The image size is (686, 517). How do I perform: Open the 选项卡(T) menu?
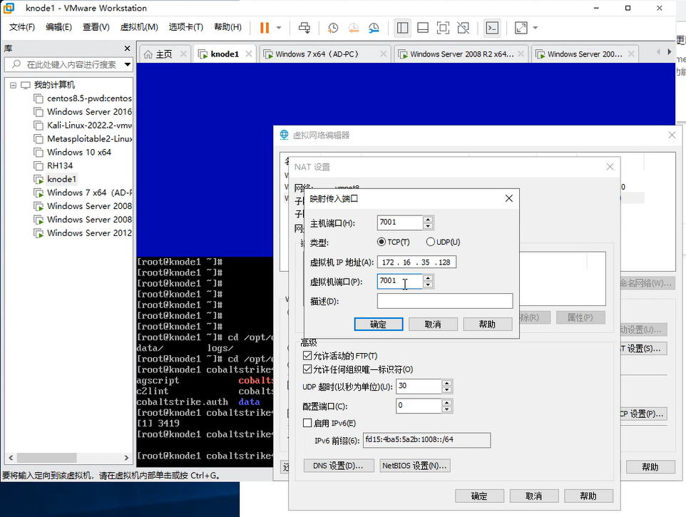pos(186,27)
